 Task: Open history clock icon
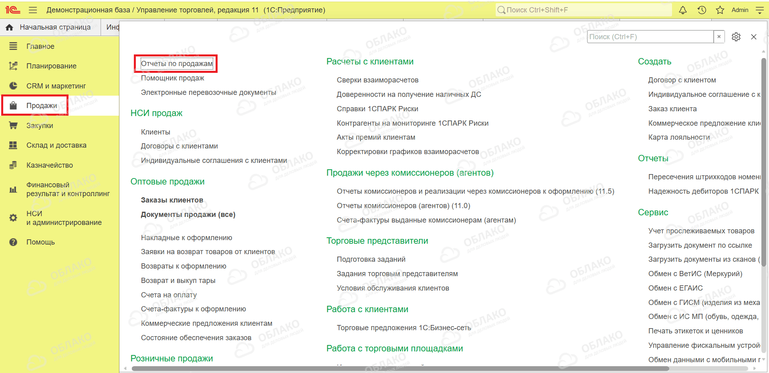click(x=702, y=10)
